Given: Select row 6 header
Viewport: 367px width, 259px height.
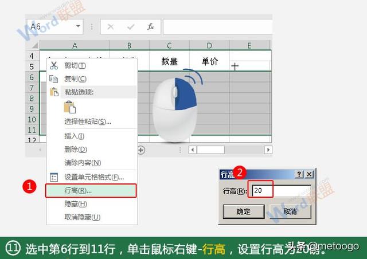Looking at the screenshot, I should [x=32, y=77].
